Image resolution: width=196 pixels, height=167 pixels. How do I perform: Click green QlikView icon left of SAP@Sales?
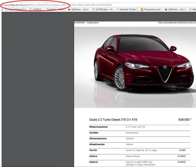coord(69,9)
